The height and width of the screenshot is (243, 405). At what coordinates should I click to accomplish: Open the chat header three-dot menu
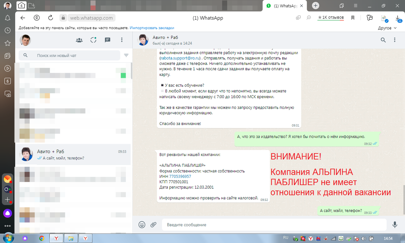[x=395, y=40]
